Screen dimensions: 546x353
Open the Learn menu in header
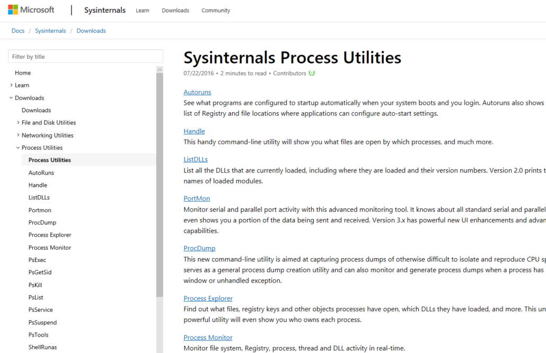pos(143,11)
